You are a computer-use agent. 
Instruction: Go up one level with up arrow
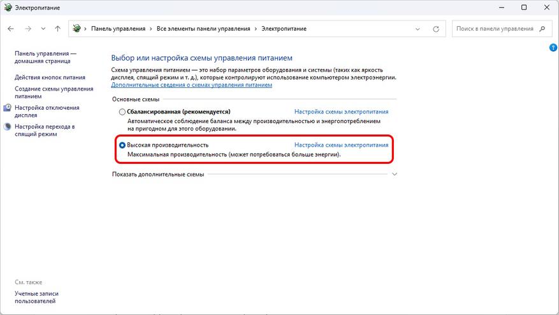point(58,29)
